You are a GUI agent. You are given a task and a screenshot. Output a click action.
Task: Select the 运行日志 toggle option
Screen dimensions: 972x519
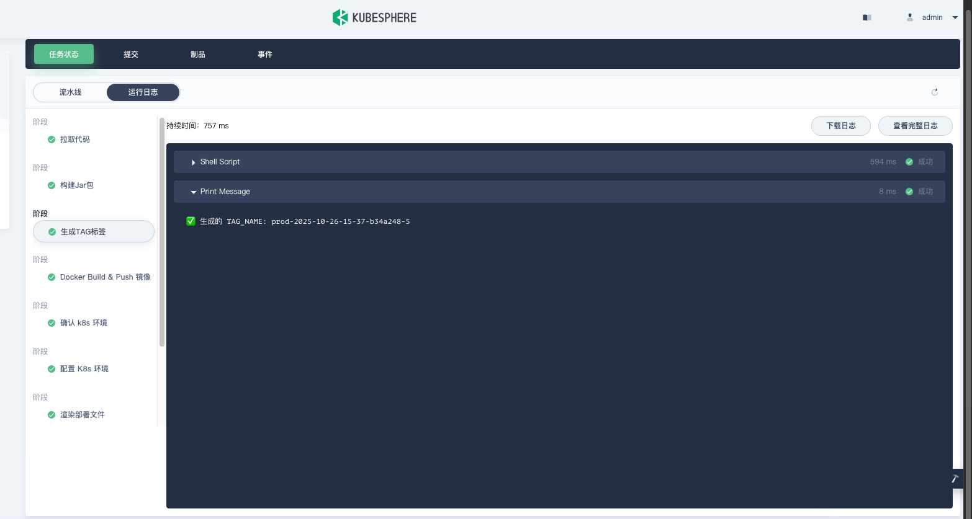point(143,92)
